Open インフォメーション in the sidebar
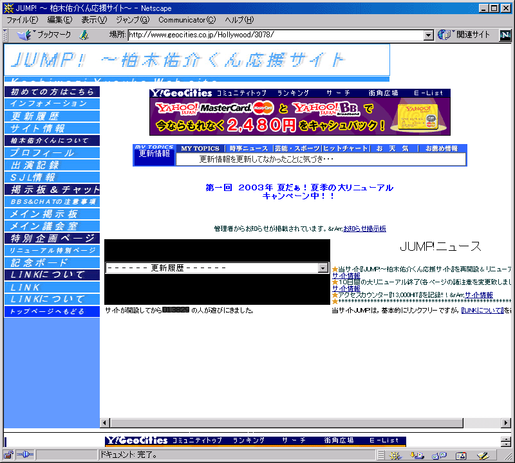Viewport: 515px width, 463px height. 52,104
